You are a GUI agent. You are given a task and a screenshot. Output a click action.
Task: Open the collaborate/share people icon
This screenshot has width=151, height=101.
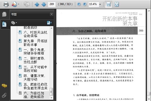(14, 4)
